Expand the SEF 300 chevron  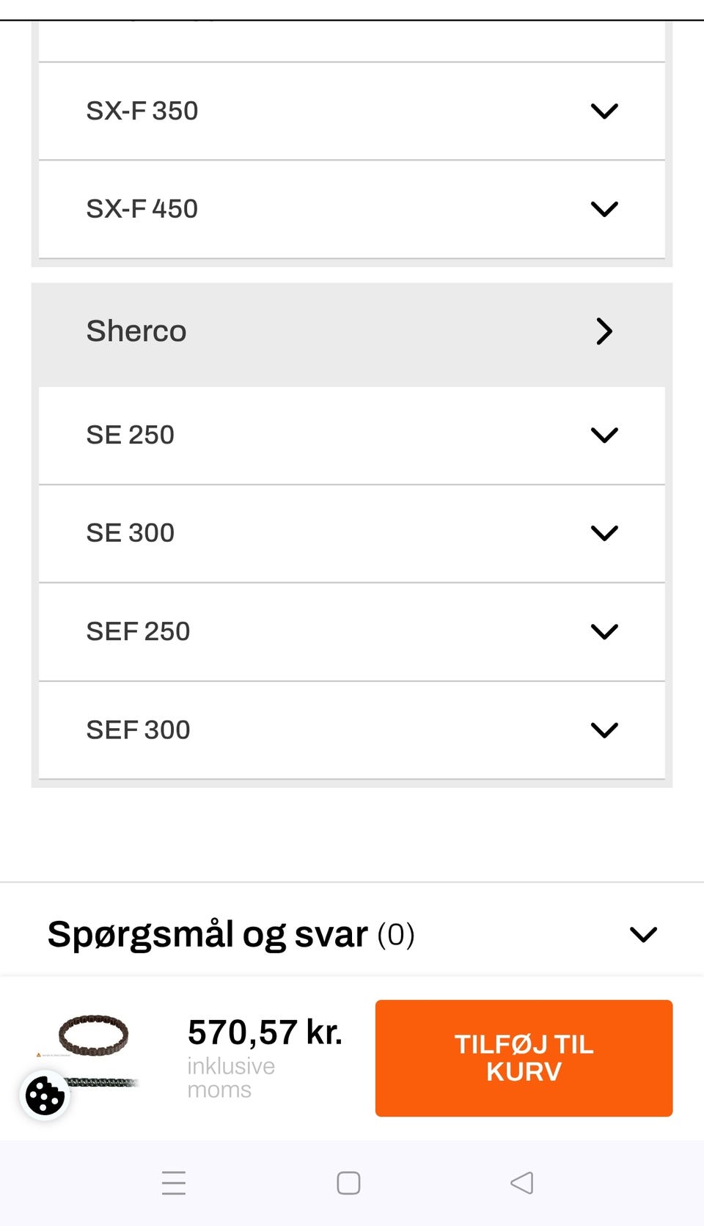604,730
